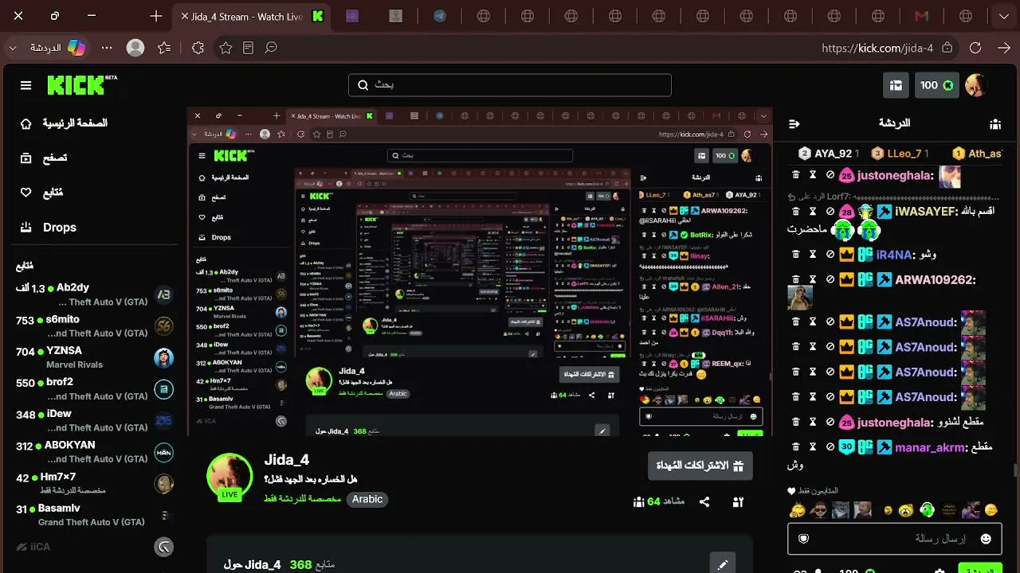The width and height of the screenshot is (1020, 573).
Task: Click the shield icon in chat input
Action: pyautogui.click(x=803, y=539)
